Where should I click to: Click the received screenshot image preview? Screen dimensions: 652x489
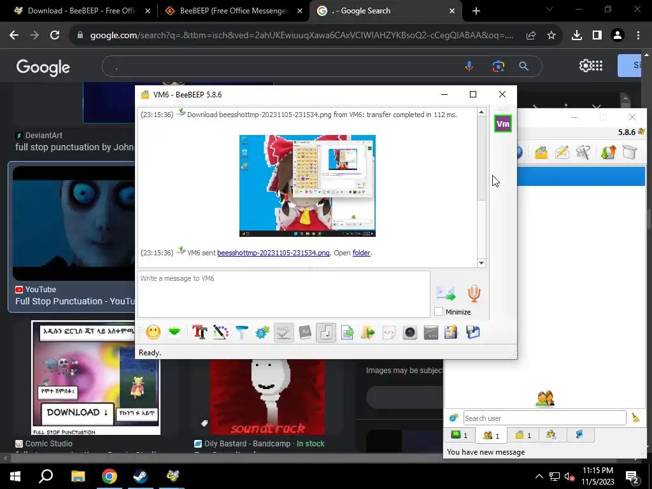click(308, 186)
